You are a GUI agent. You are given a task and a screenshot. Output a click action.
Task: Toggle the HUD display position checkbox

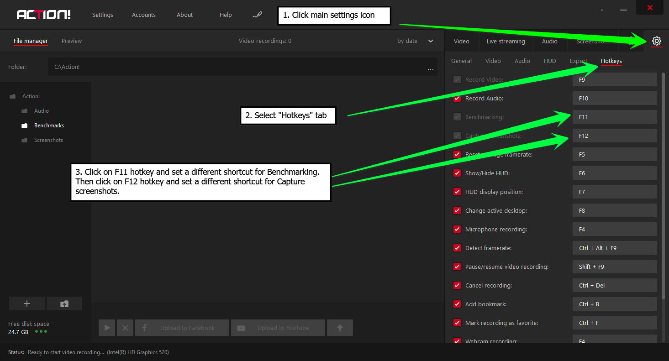(457, 192)
